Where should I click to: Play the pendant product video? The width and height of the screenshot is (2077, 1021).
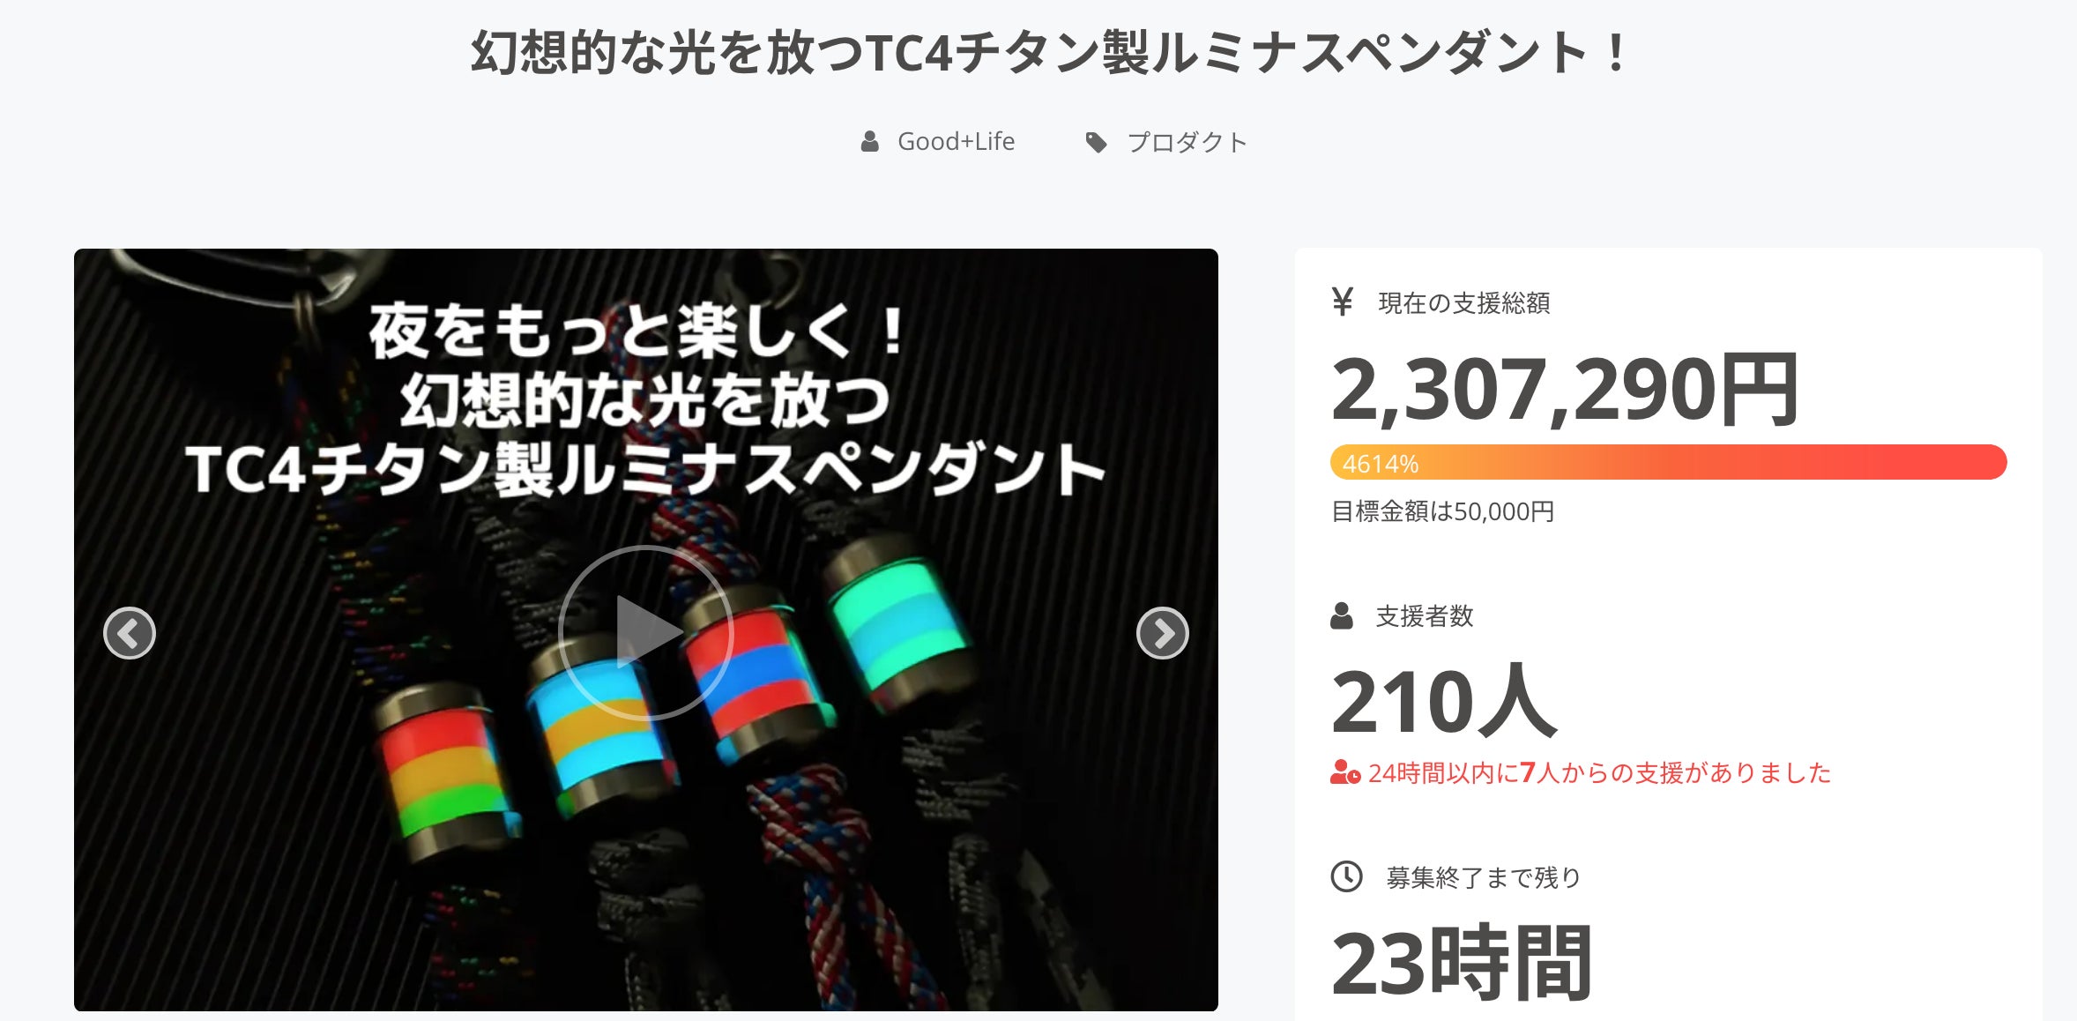pos(646,632)
